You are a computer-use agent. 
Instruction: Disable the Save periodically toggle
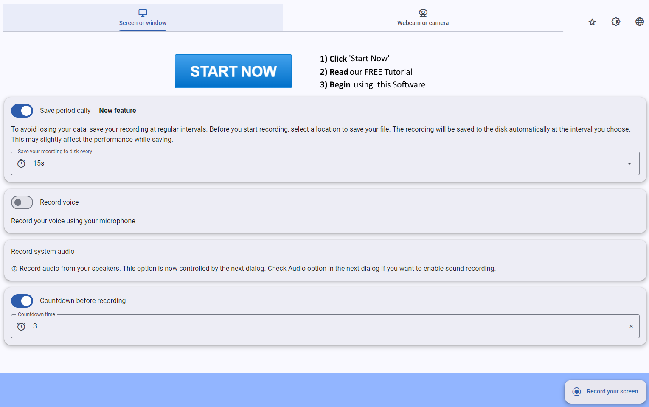coord(22,111)
